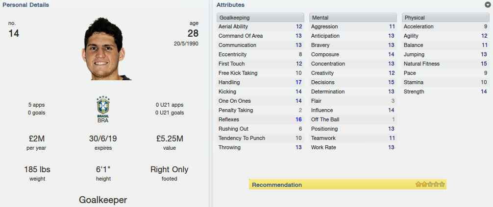This screenshot has height=207, width=493.
Task: Select the Mental column header
Action: click(x=353, y=18)
